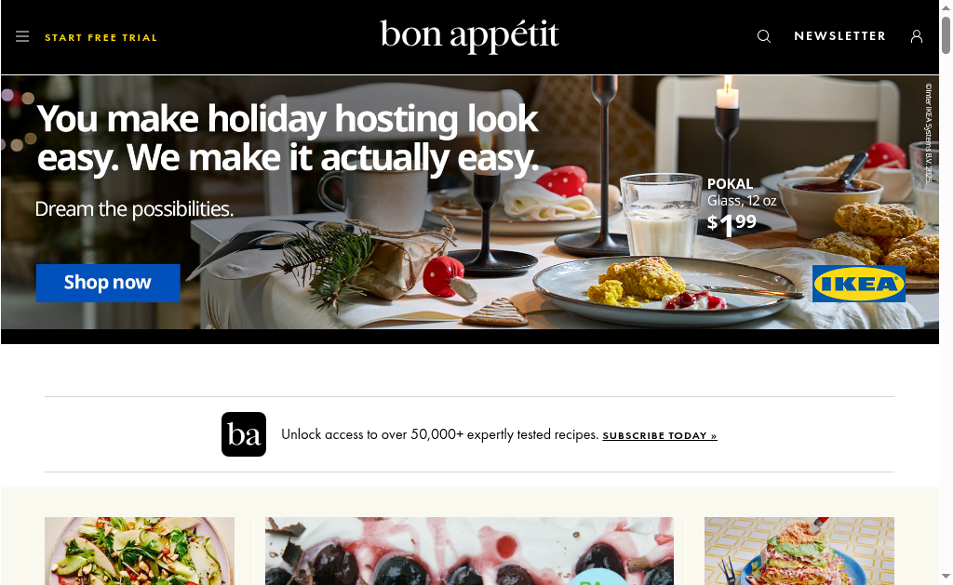Click the search magnifier icon
Viewport: 953px width, 585px height.
[764, 37]
